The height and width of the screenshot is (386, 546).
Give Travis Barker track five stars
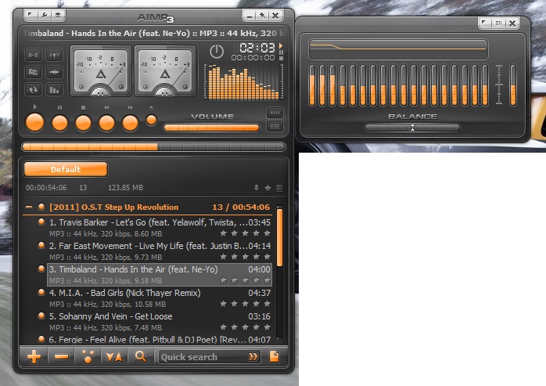[267, 233]
